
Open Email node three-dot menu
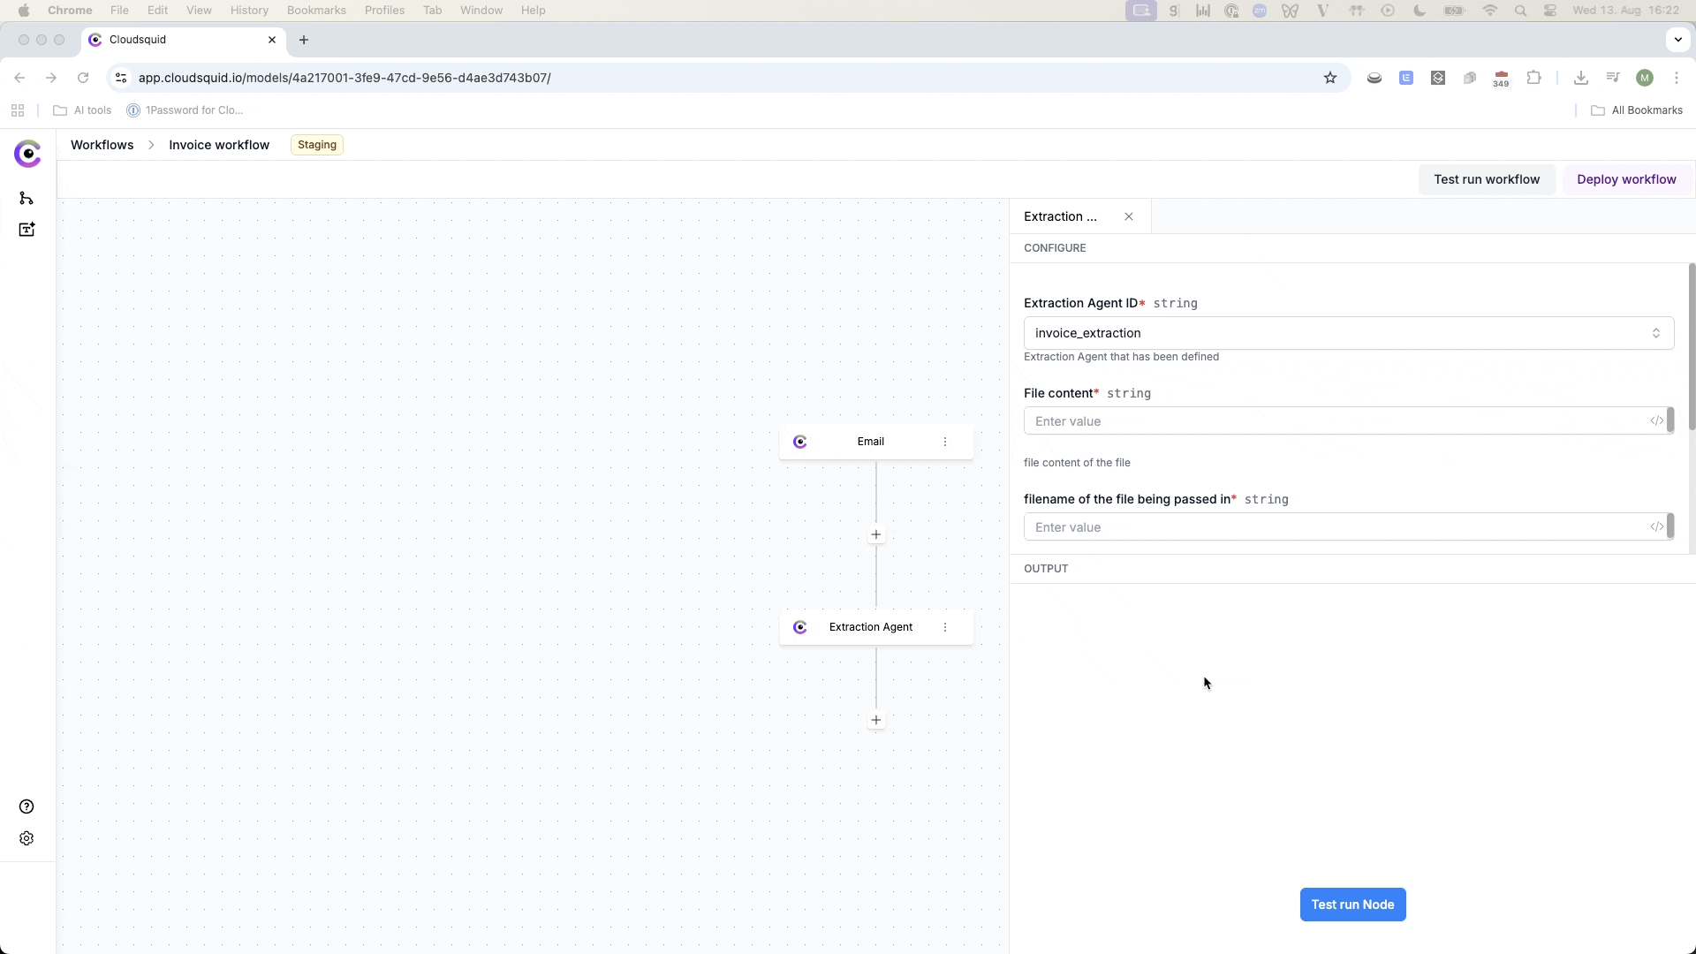(x=945, y=442)
